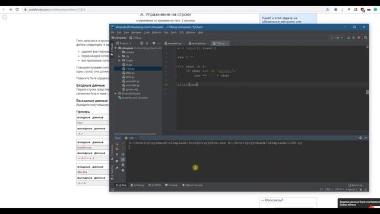This screenshot has width=380, height=214.
Task: Toggle the TODO tool window button at bottom
Action: 154,185
